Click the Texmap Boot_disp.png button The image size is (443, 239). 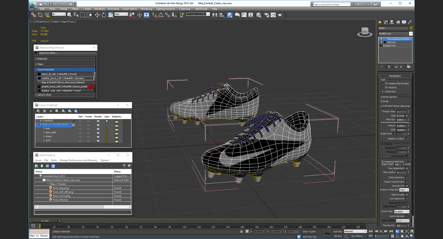[x=395, y=106]
